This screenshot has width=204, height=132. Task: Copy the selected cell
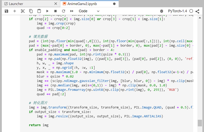point(31,11)
